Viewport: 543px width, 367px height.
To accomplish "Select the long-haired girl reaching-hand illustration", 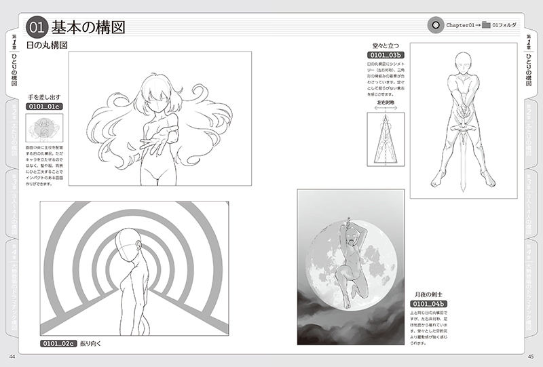I will click(x=160, y=118).
